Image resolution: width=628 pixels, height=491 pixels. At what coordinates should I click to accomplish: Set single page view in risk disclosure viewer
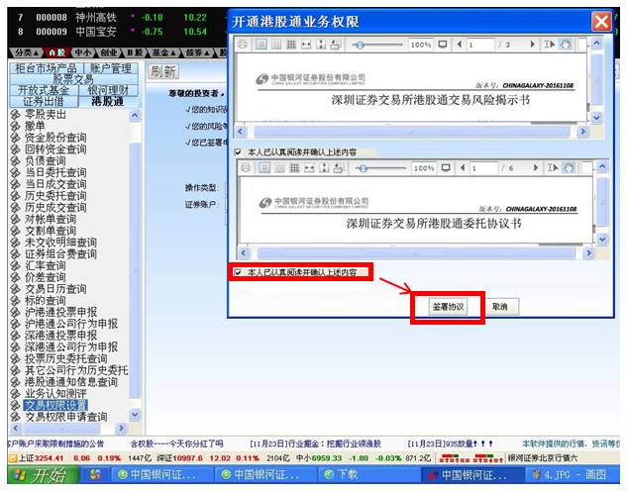(x=262, y=45)
